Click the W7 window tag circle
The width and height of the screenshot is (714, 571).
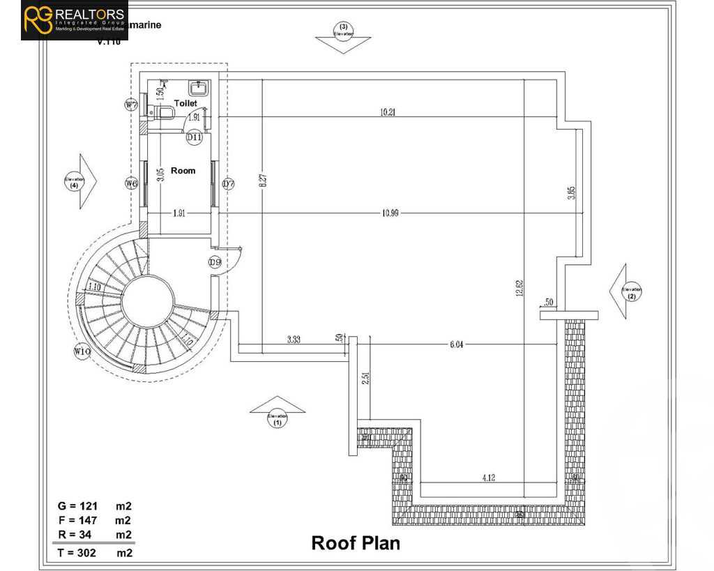coord(131,105)
